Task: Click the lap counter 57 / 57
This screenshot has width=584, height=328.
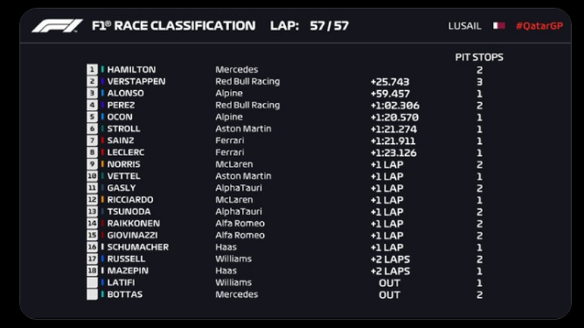Action: (328, 26)
